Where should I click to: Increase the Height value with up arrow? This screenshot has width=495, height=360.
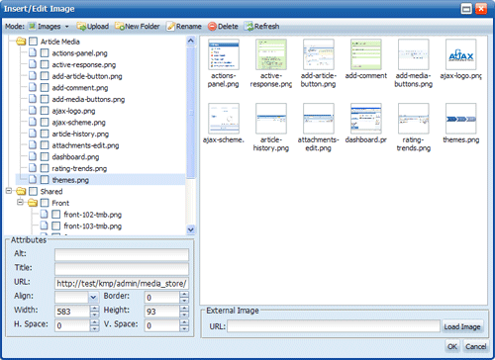[184, 309]
